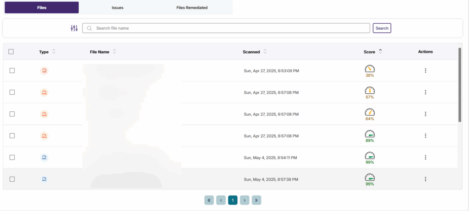Click the Sun, Apr 27, 2025, 6:53:09 PM timestamp
Image resolution: width=469 pixels, height=211 pixels.
tap(271, 71)
